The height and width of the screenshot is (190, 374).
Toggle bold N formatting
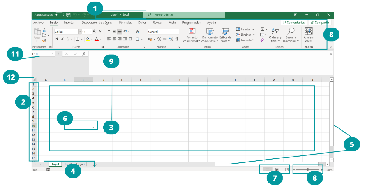(x=57, y=39)
